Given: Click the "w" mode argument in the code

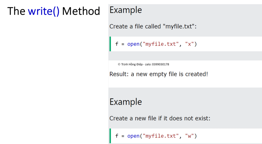Looking at the screenshot, I should (189, 136).
